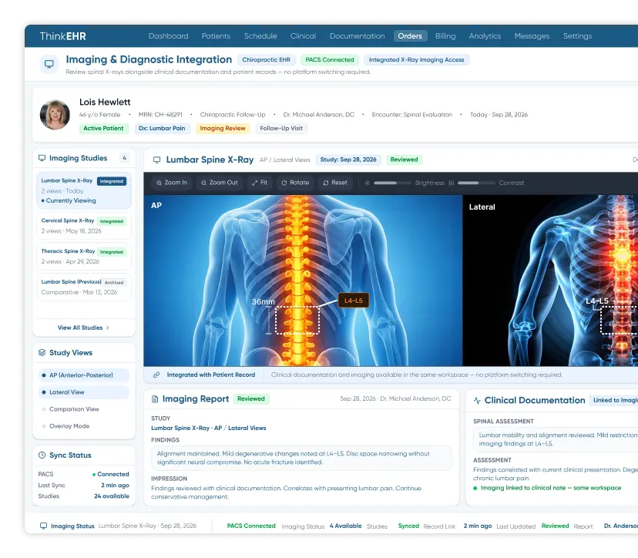Click the Imaging Report document icon
The height and width of the screenshot is (558, 638).
(155, 399)
